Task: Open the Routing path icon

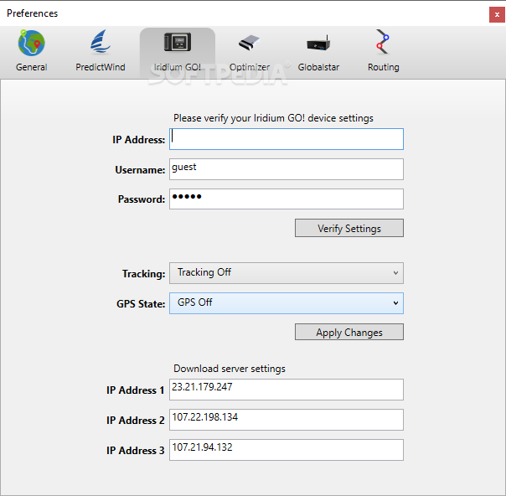Action: point(383,42)
